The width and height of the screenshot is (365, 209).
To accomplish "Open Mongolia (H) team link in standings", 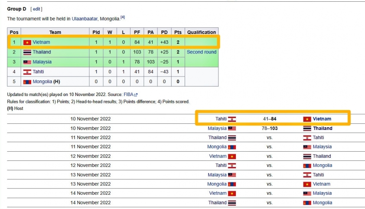I will [42, 82].
